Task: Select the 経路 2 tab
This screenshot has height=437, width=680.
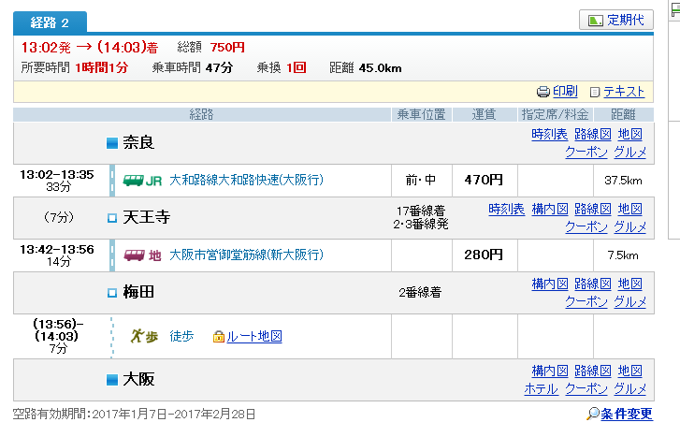Action: [x=51, y=22]
